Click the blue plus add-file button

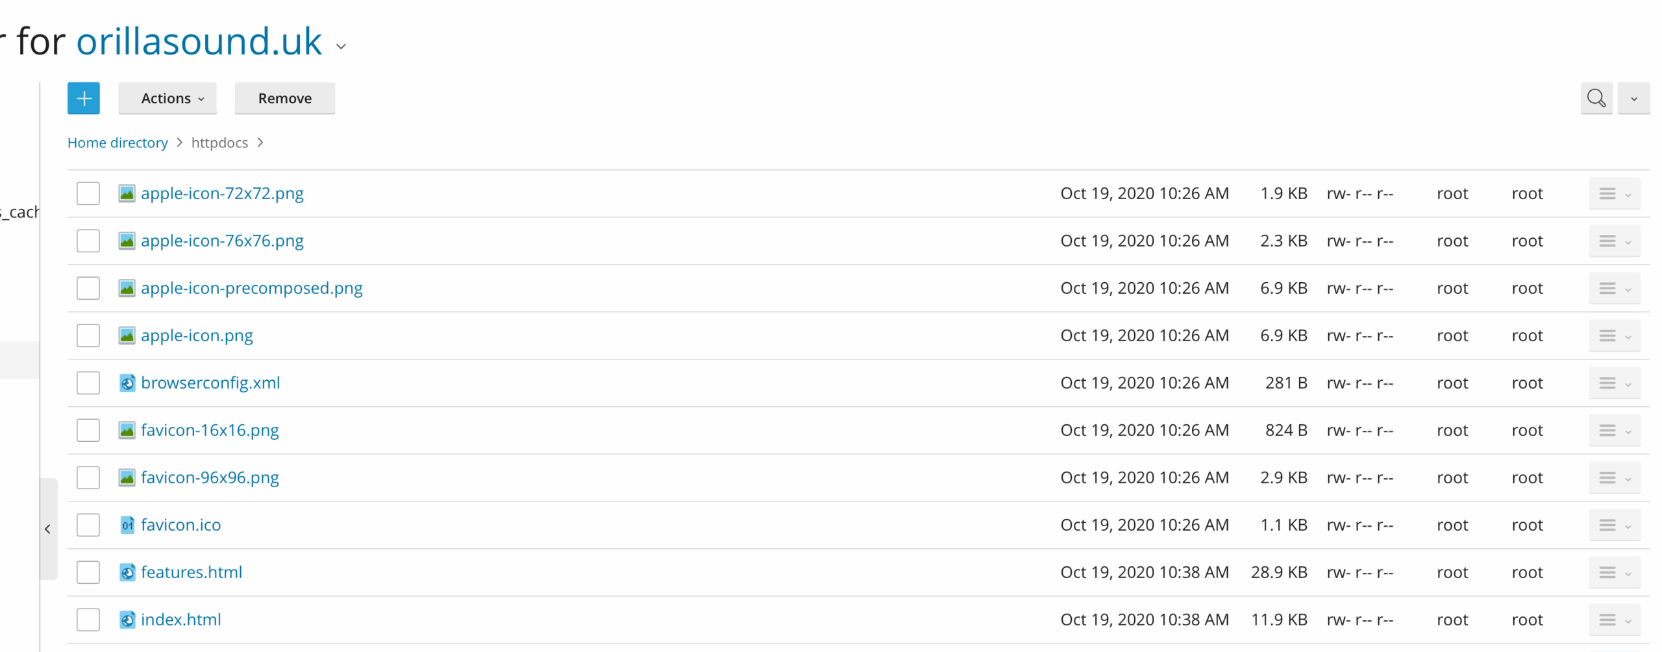point(84,99)
